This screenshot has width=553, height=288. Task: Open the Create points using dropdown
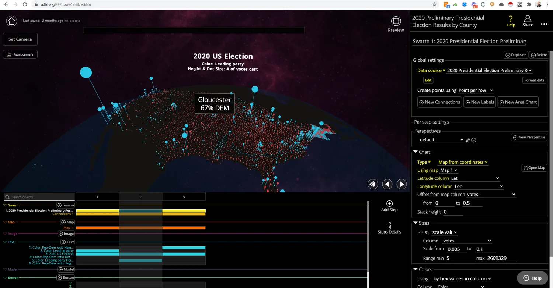click(476, 90)
